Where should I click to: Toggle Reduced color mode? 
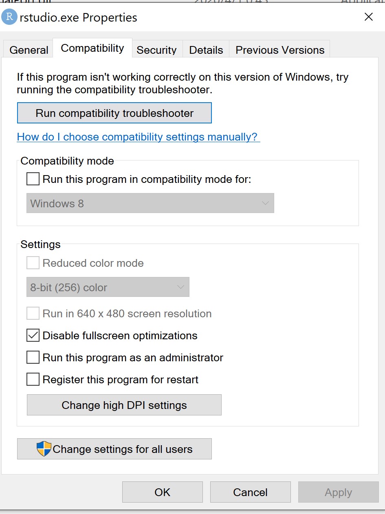pos(33,263)
